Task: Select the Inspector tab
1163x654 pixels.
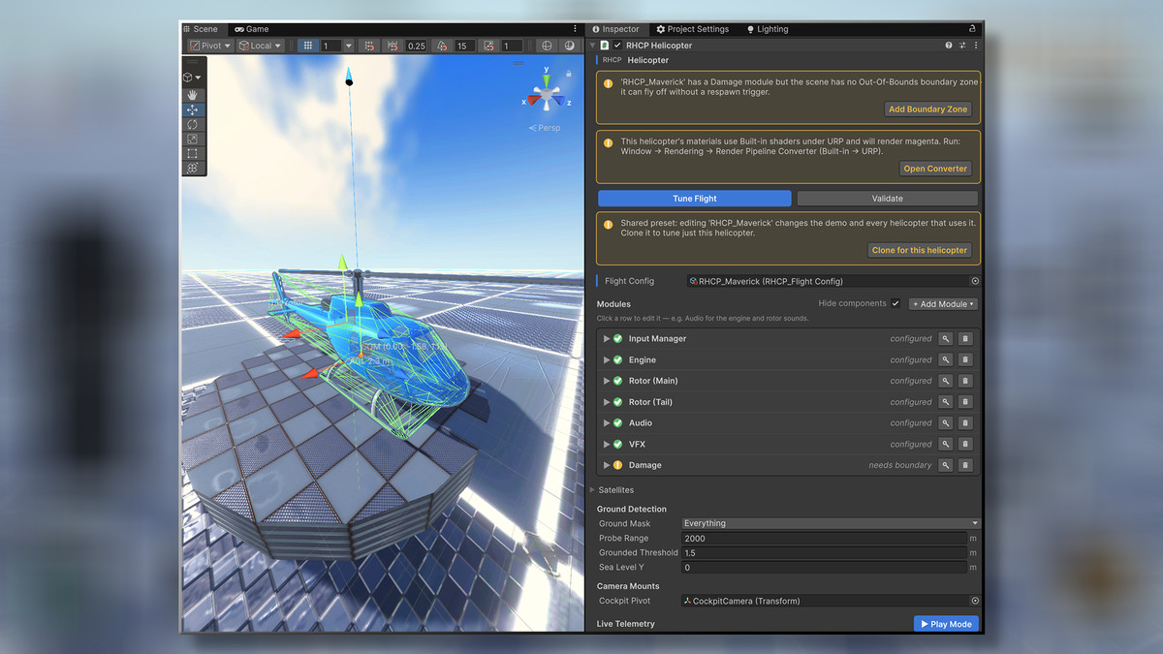Action: (x=616, y=29)
